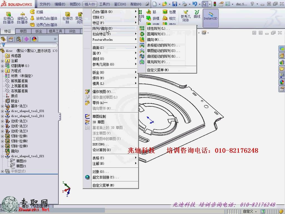Choose 圆周阵列(C) from the submenu
285x214 pixels.
tap(167, 34)
